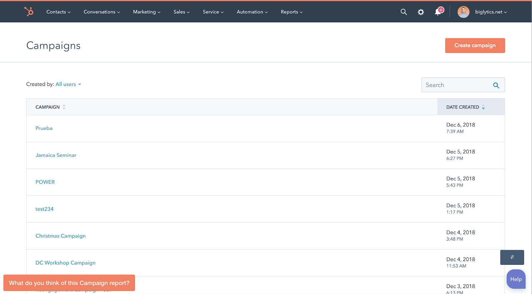The image size is (532, 294).
Task: Click the user profile avatar picture
Action: [x=463, y=12]
